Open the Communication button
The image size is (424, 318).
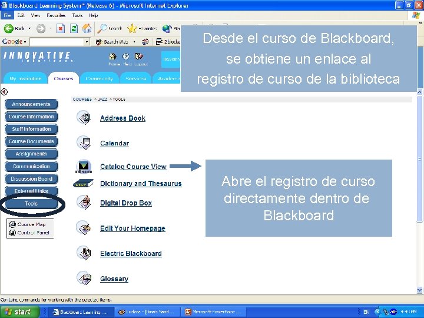point(31,166)
